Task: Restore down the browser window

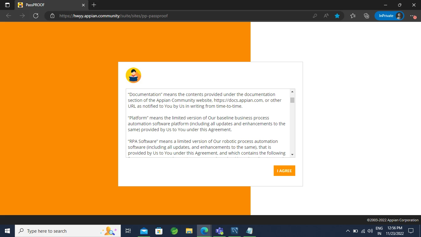Action: coord(400,5)
